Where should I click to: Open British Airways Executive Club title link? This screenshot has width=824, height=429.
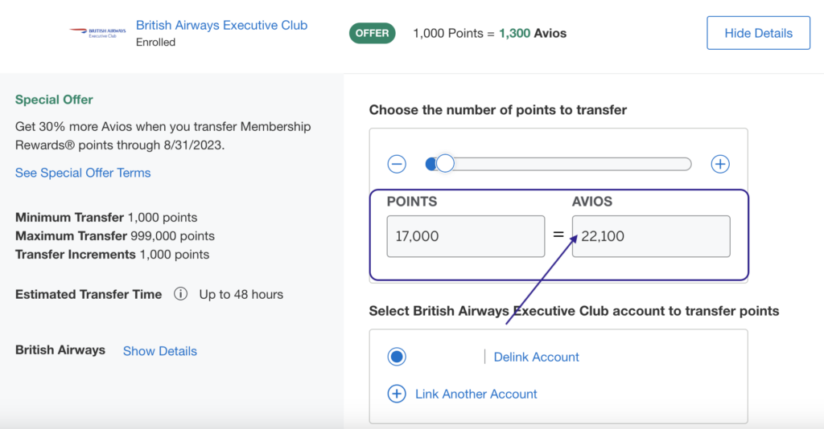point(222,25)
